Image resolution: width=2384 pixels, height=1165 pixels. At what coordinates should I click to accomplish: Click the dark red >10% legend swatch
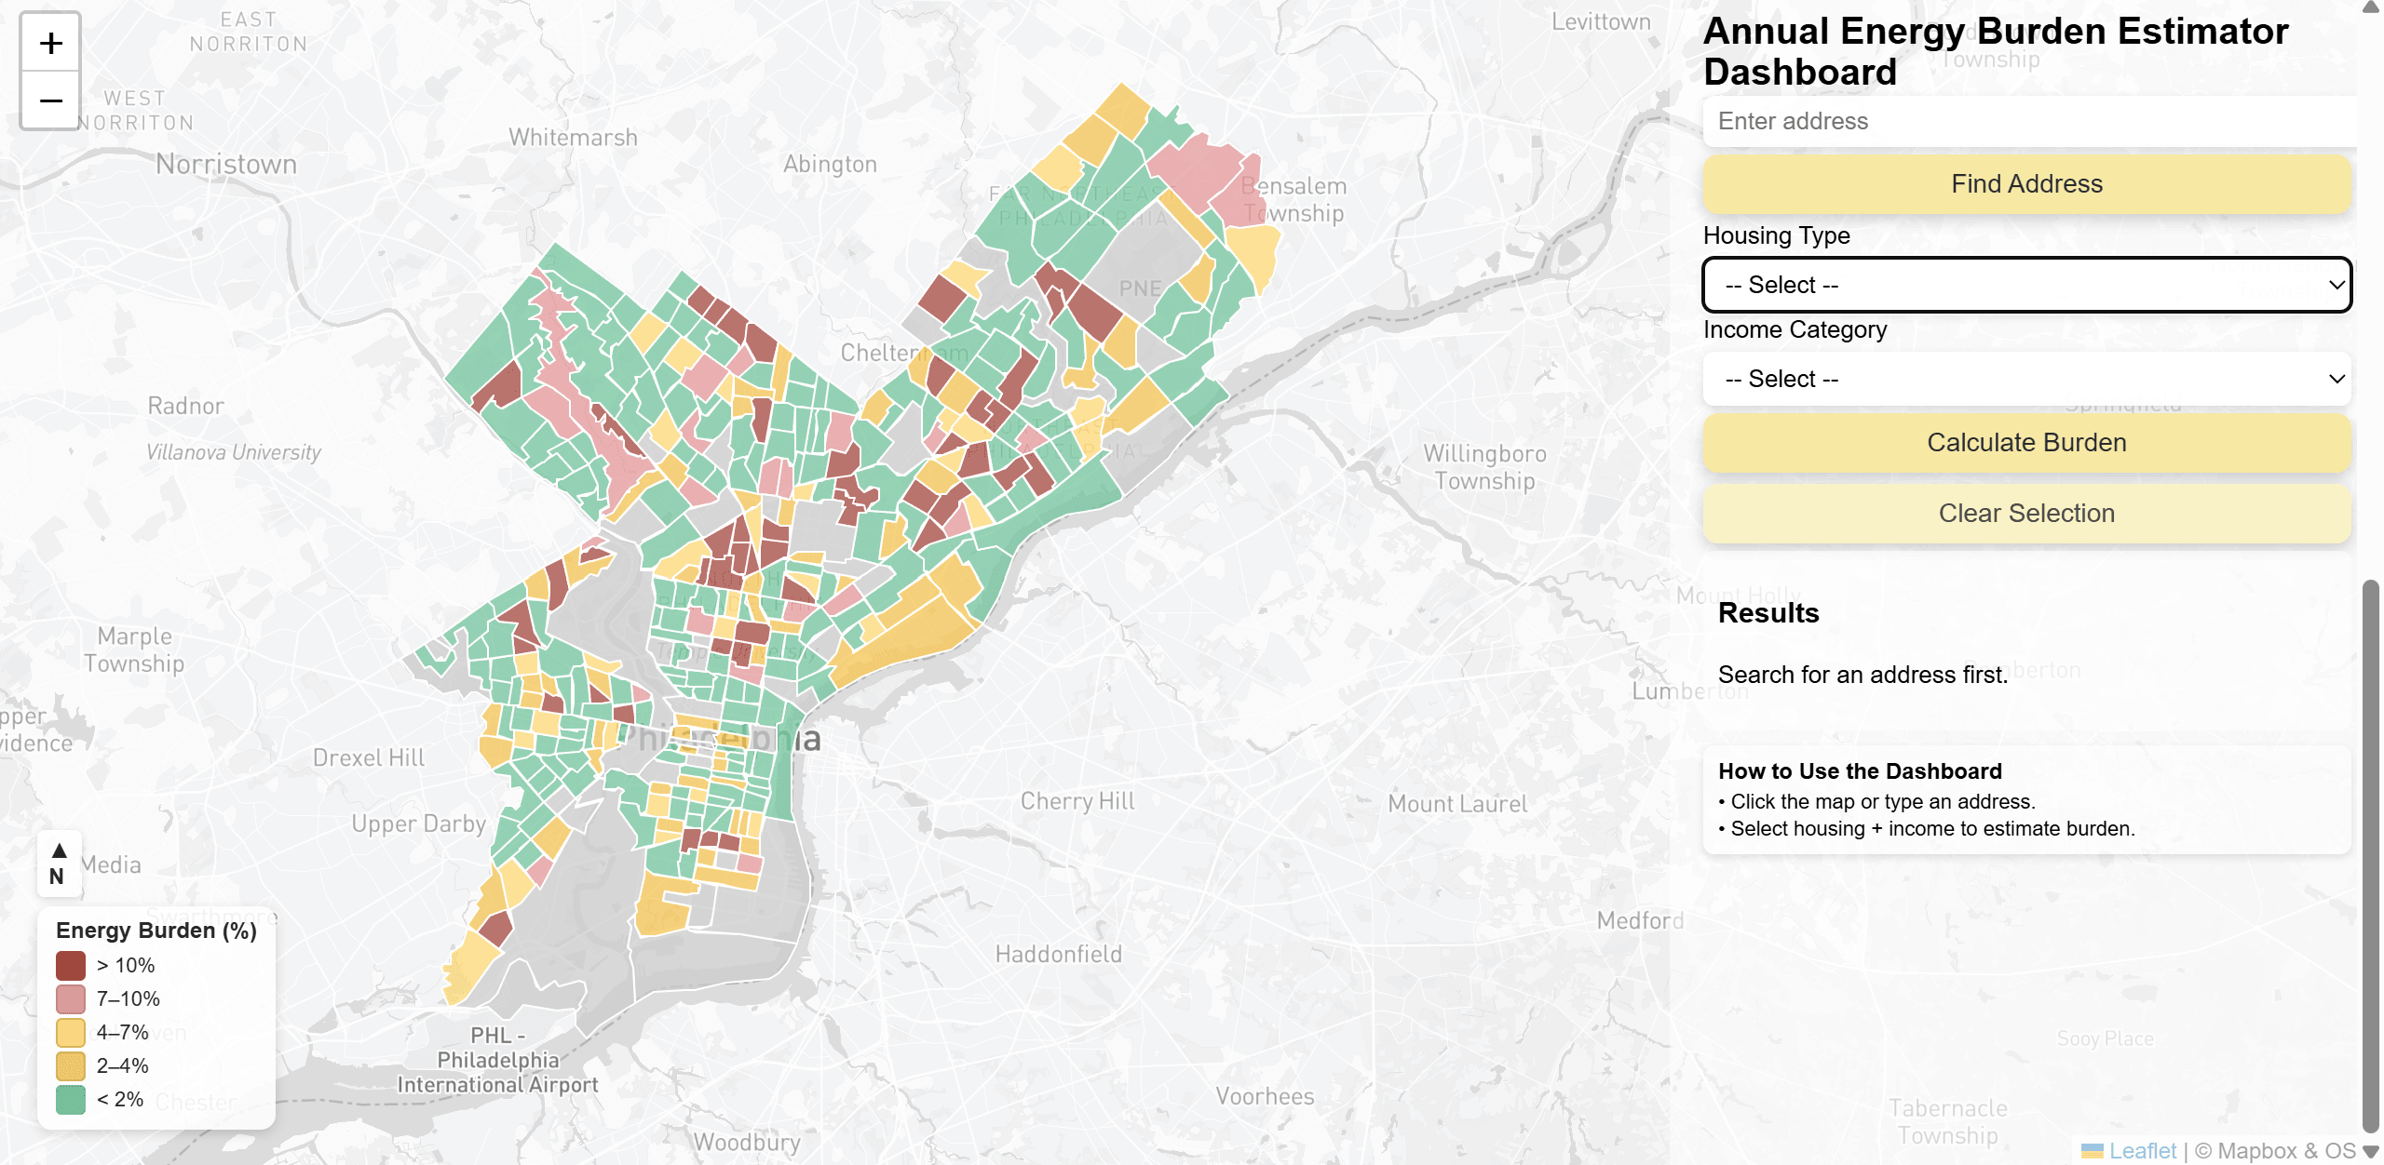(x=71, y=966)
